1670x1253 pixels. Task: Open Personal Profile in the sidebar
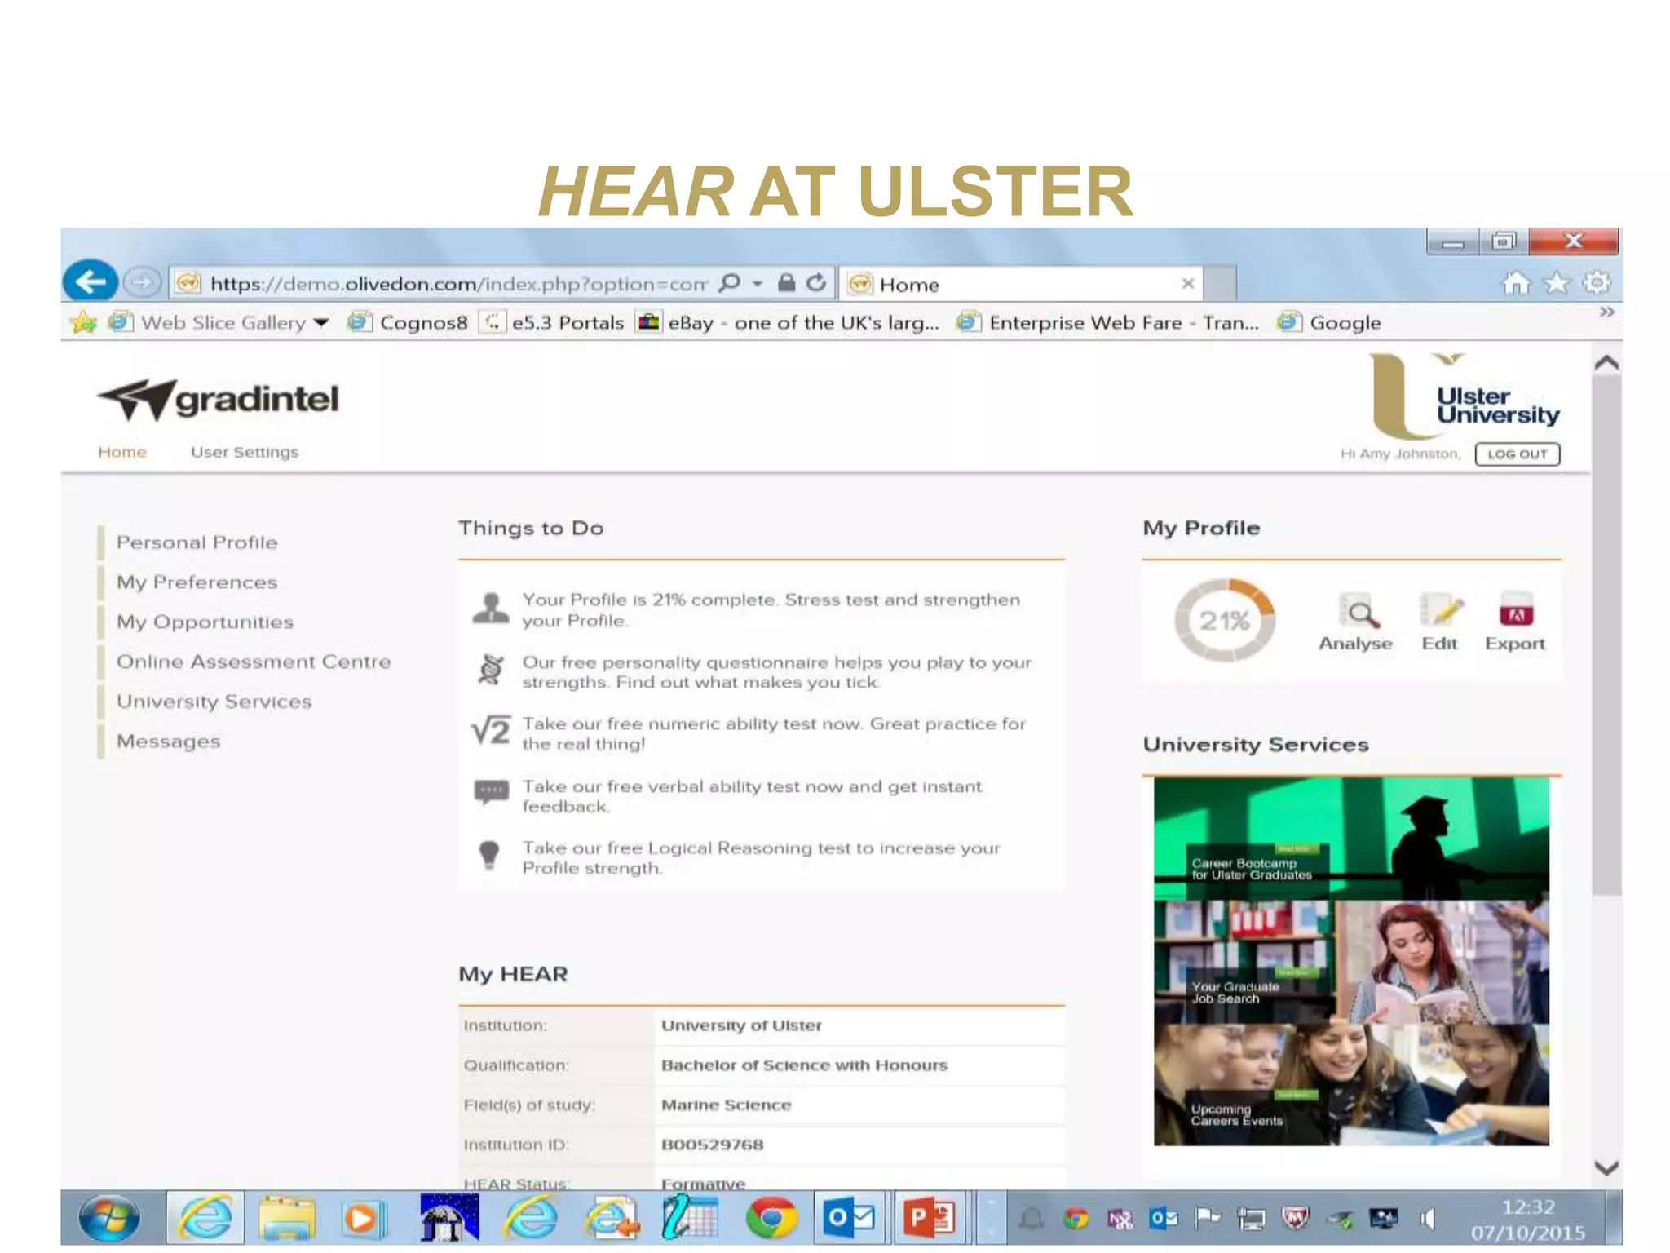(x=197, y=542)
